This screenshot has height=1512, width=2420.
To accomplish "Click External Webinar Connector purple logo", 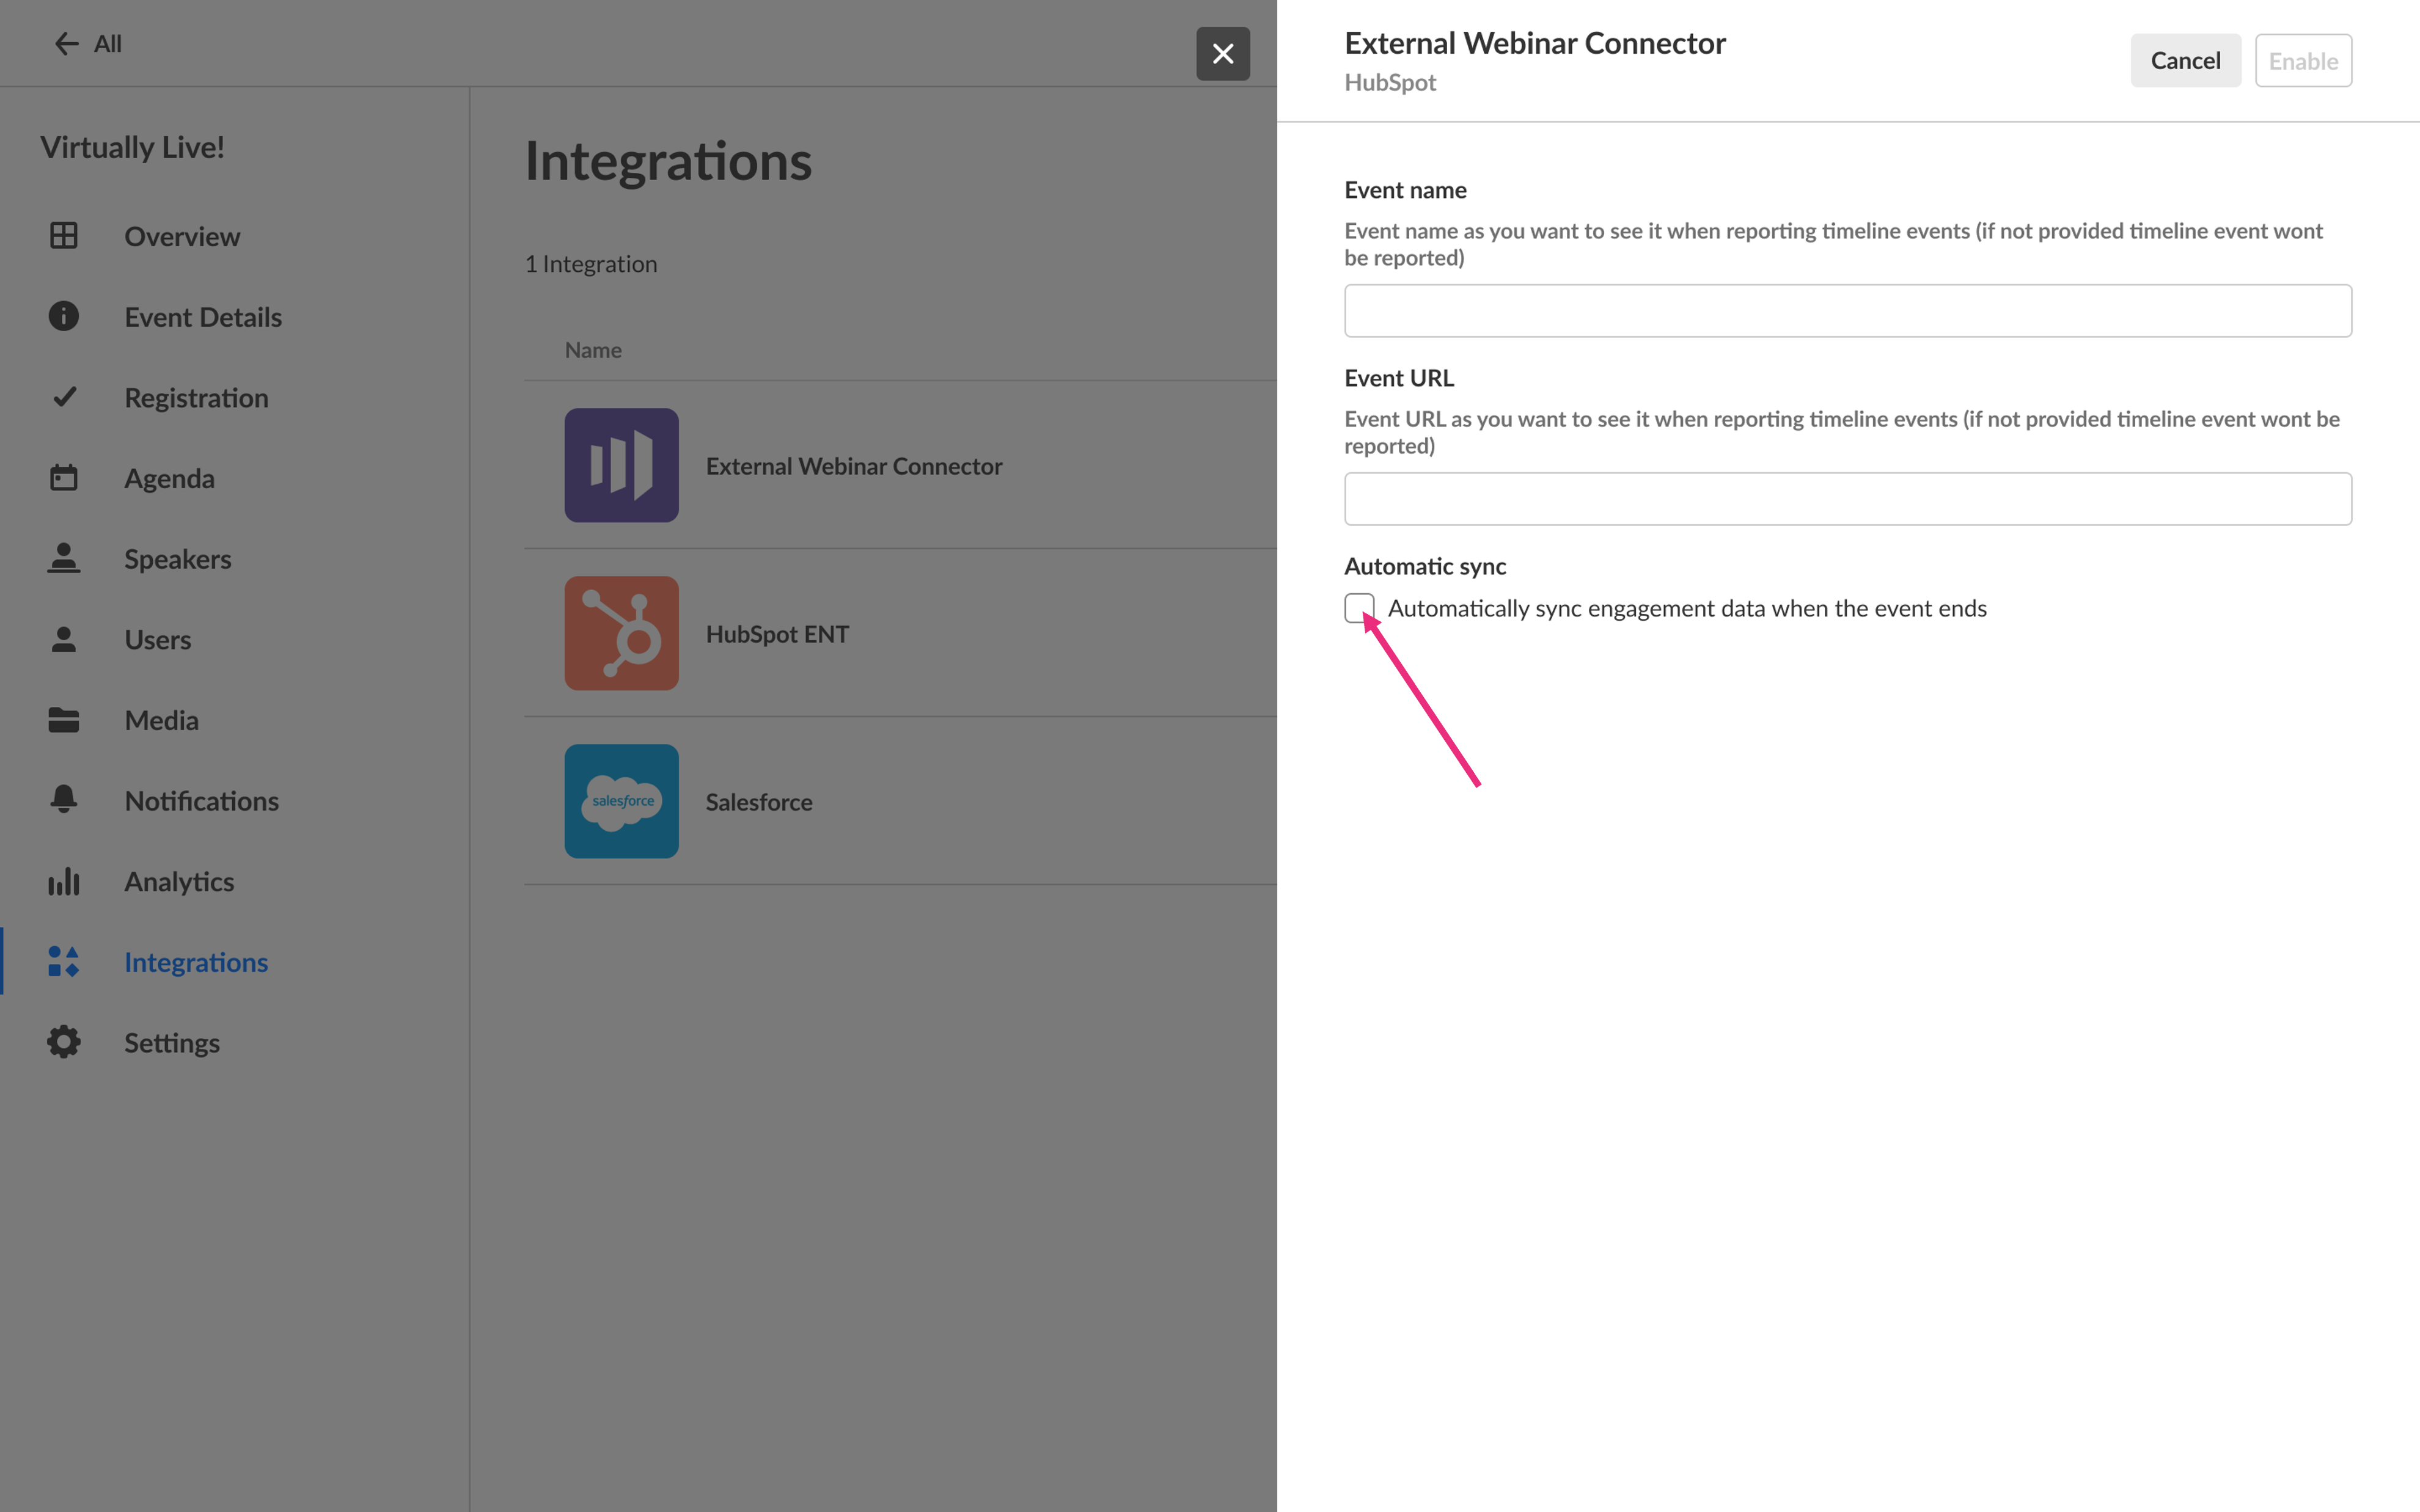I will 621,465.
